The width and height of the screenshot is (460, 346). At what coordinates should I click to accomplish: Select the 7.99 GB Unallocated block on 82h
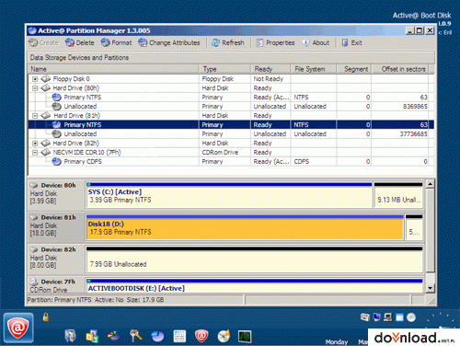[254, 259]
